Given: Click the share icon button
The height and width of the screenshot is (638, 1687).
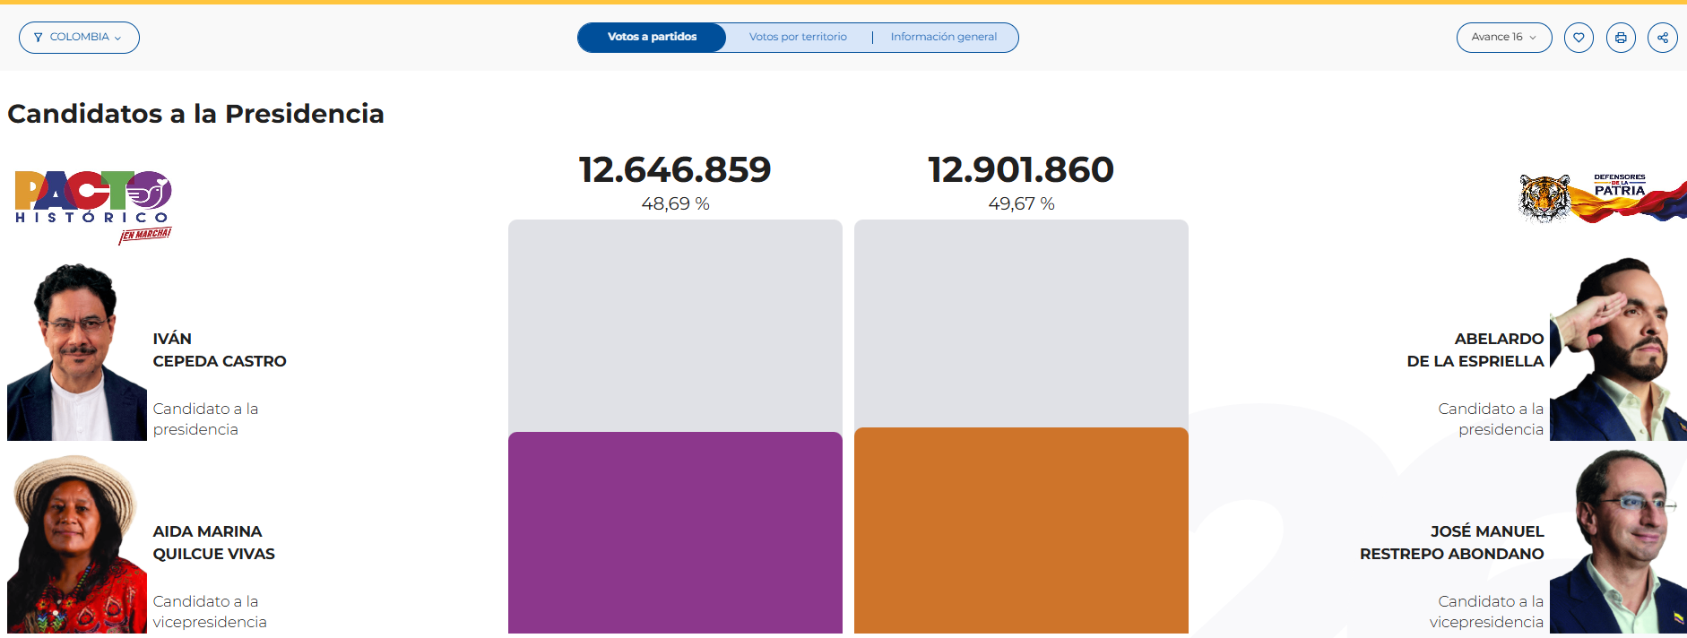Looking at the screenshot, I should (x=1663, y=38).
